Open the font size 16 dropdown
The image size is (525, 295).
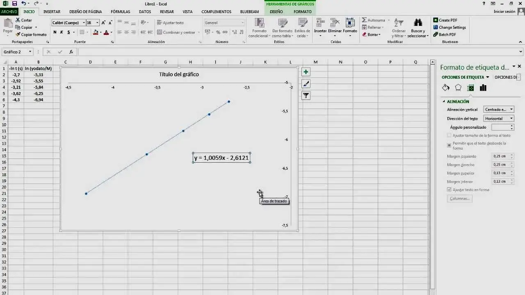point(97,23)
